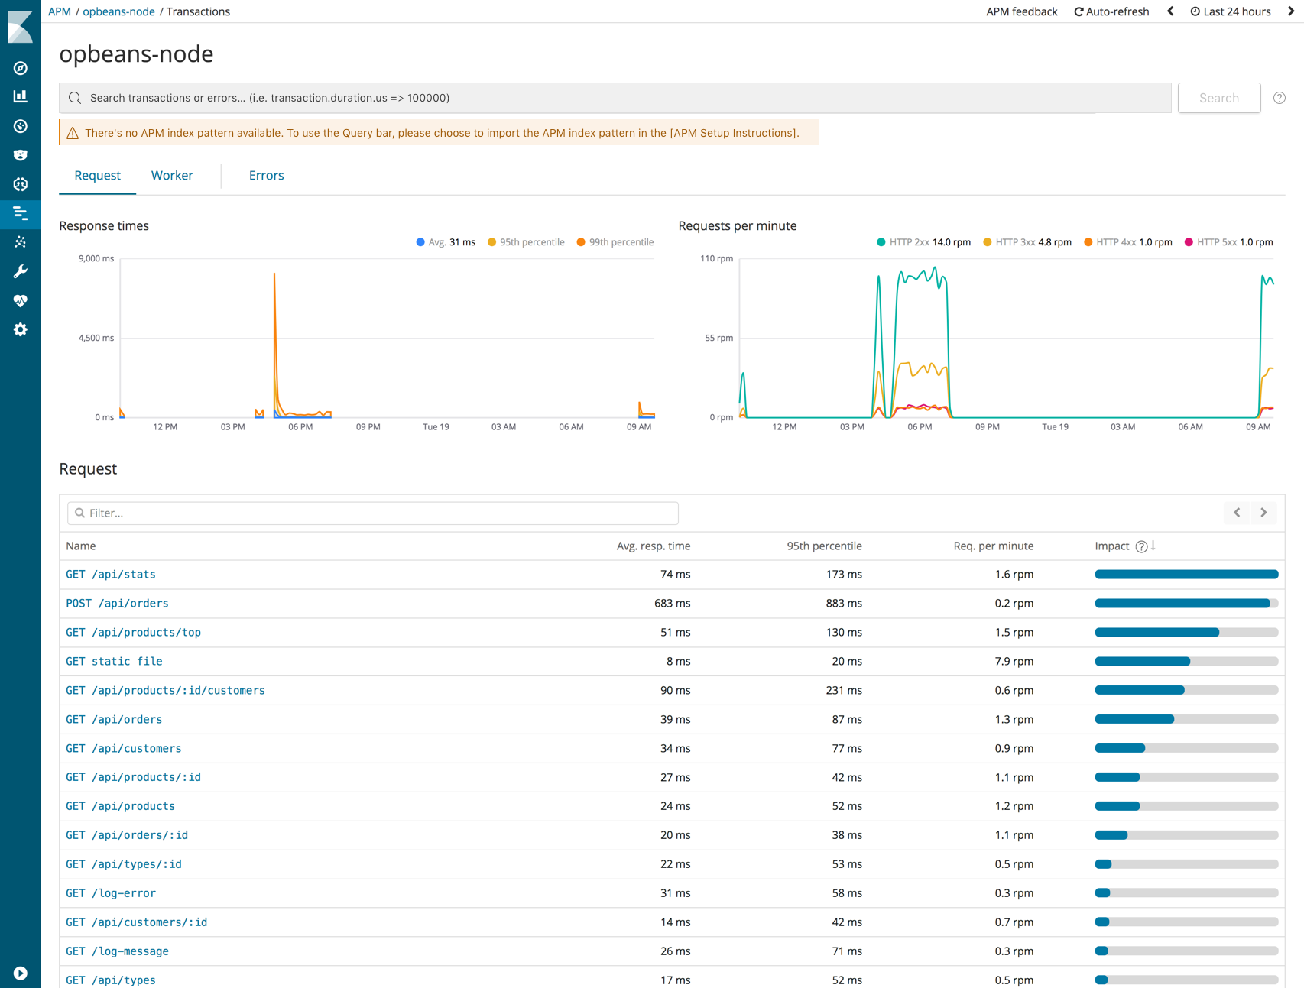Toggle Avg. series in Response times legend
The width and height of the screenshot is (1304, 988).
[x=446, y=242]
